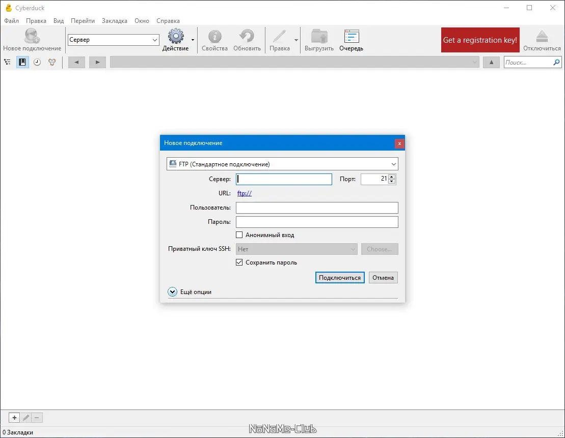Click the Свойства info icon
This screenshot has width=565, height=438.
point(215,36)
